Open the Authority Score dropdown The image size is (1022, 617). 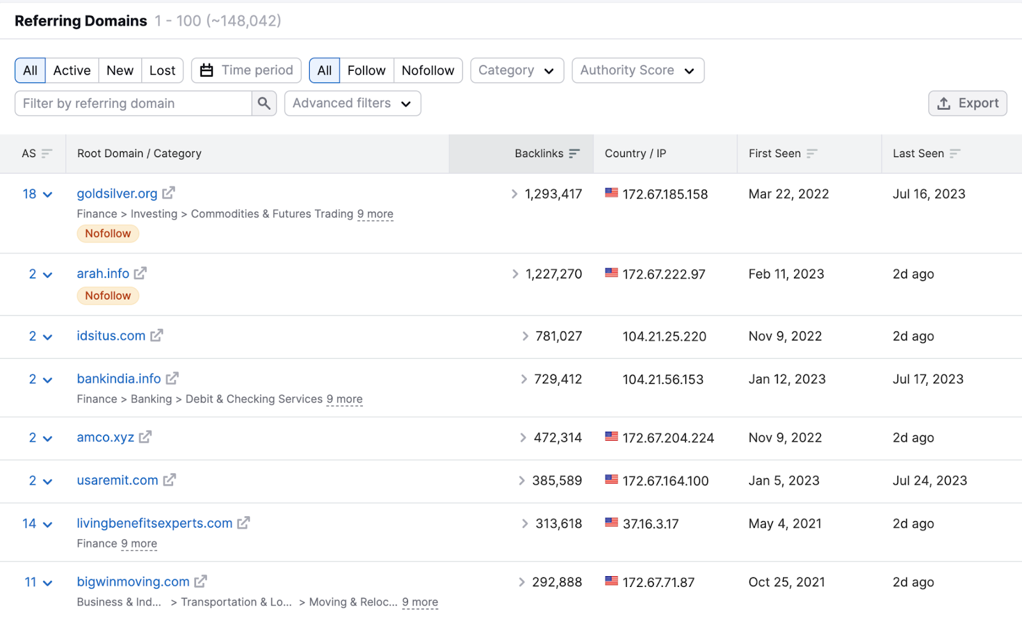point(637,70)
